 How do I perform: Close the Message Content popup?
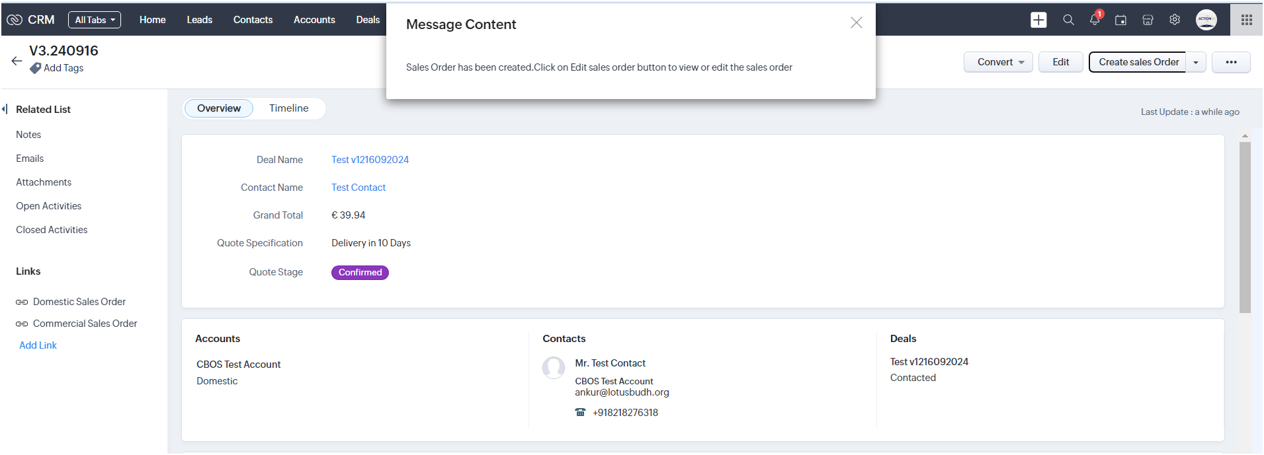pyautogui.click(x=856, y=23)
